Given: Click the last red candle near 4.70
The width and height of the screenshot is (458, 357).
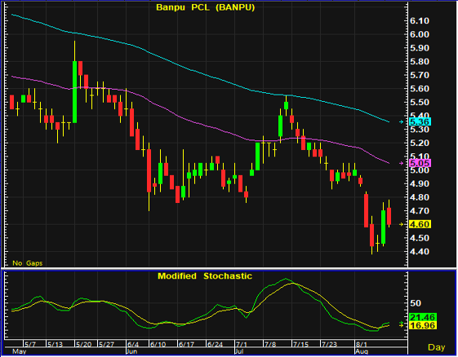Looking at the screenshot, I should [x=389, y=216].
